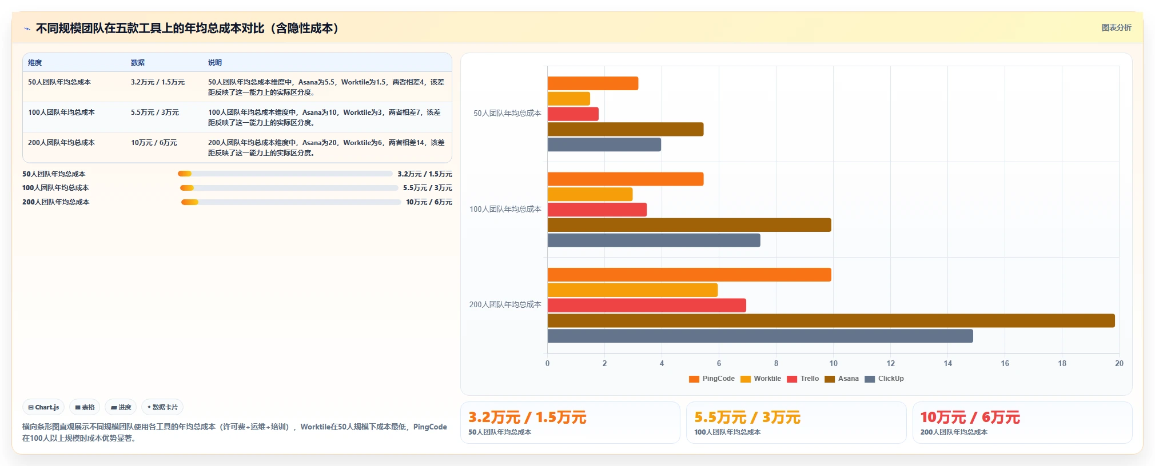Select the 表格 tag
Viewport: 1155px width, 466px height.
(x=85, y=407)
